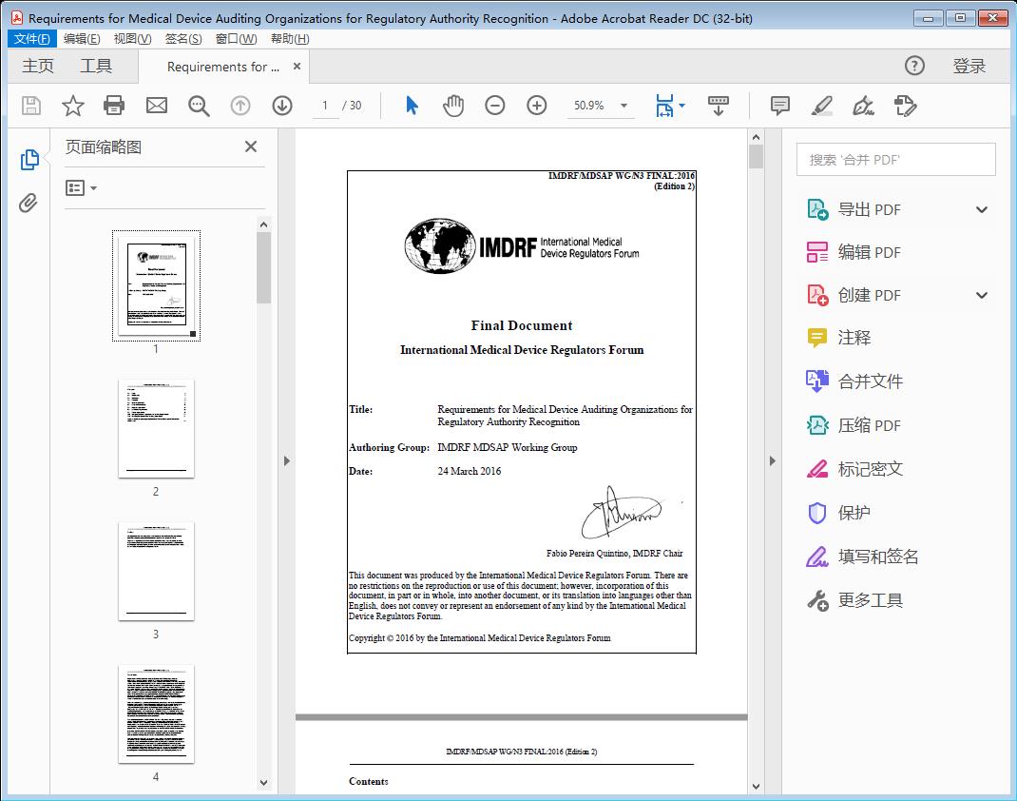Collapse the 页面缩略图 panel with its X
Viewport: 1017px width, 801px height.
point(250,147)
